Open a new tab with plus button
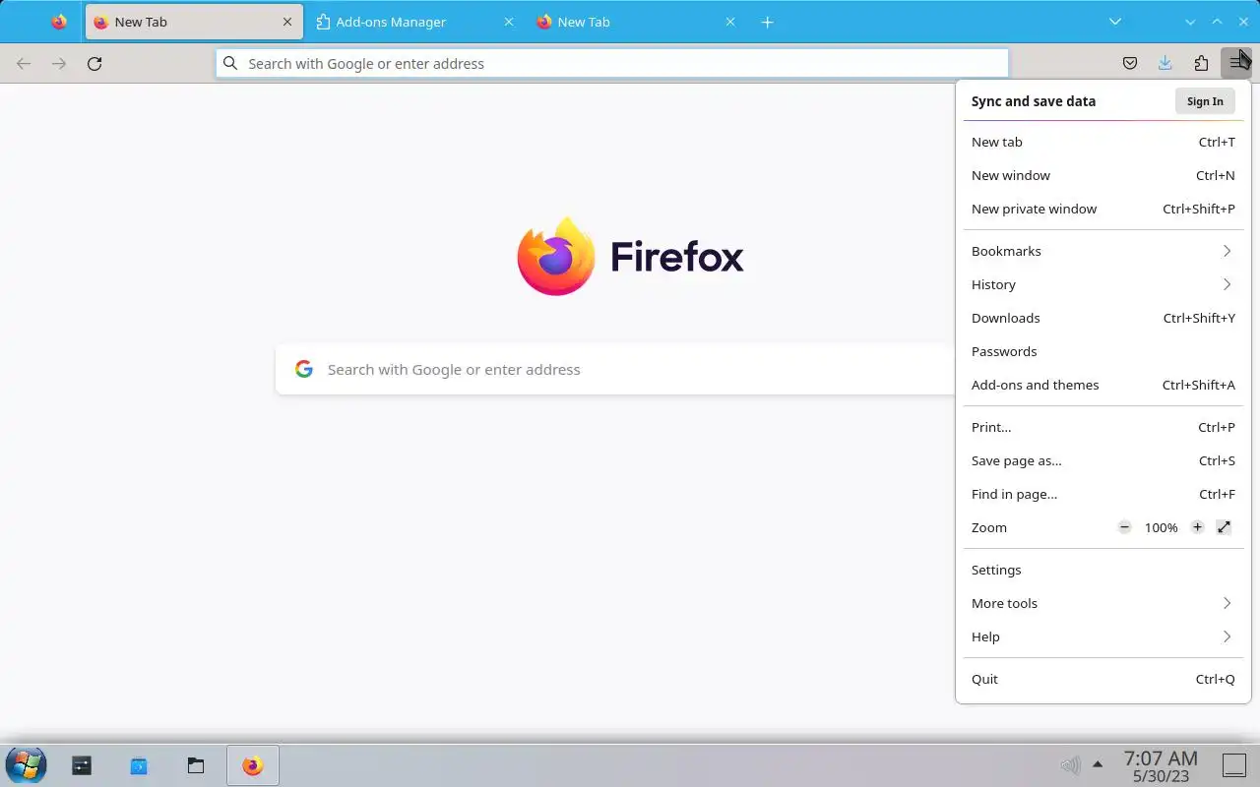The width and height of the screenshot is (1260, 787). point(767,22)
